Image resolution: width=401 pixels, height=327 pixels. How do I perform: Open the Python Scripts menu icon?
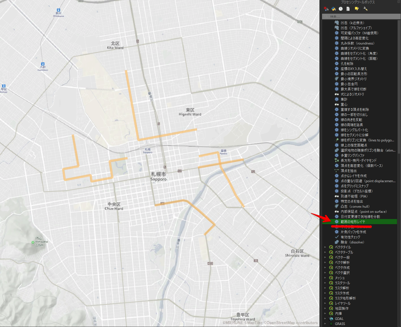[x=334, y=9]
